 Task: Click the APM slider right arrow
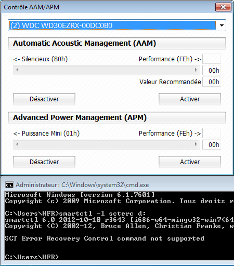[x=196, y=144]
